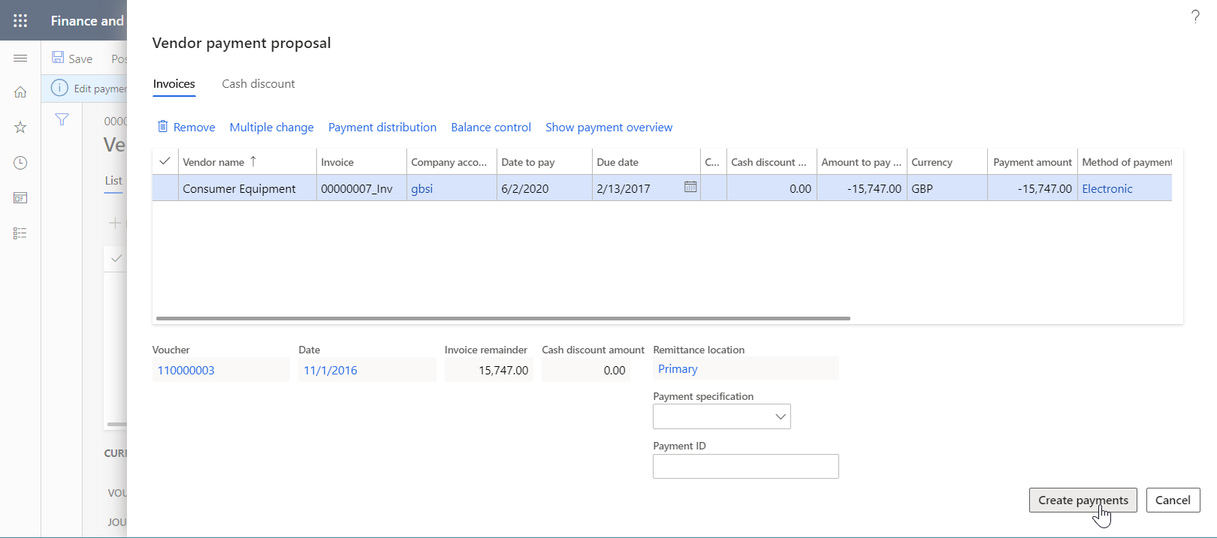Click the Save button label
The height and width of the screenshot is (538, 1217).
tap(80, 59)
